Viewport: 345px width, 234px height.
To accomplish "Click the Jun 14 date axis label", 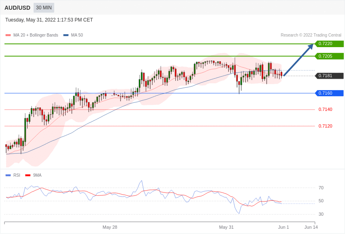I will [x=311, y=227].
